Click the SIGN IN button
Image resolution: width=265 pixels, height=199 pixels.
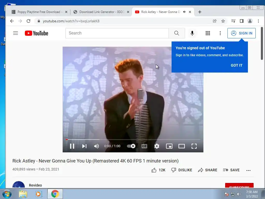(241, 33)
